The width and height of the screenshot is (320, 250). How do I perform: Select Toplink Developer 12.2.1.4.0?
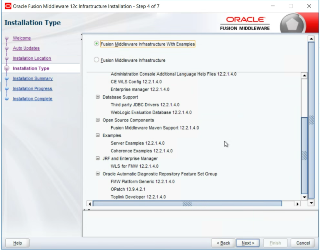[x=138, y=197]
